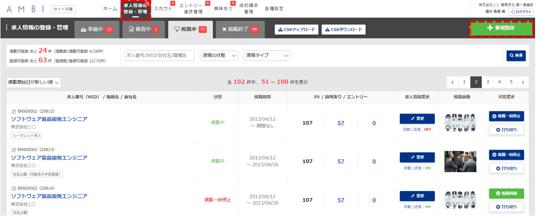Click the 掲載期間 column header
The height and width of the screenshot is (218, 538).
(x=263, y=97)
